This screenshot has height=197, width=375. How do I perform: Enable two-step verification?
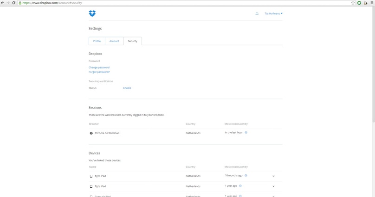(x=127, y=88)
